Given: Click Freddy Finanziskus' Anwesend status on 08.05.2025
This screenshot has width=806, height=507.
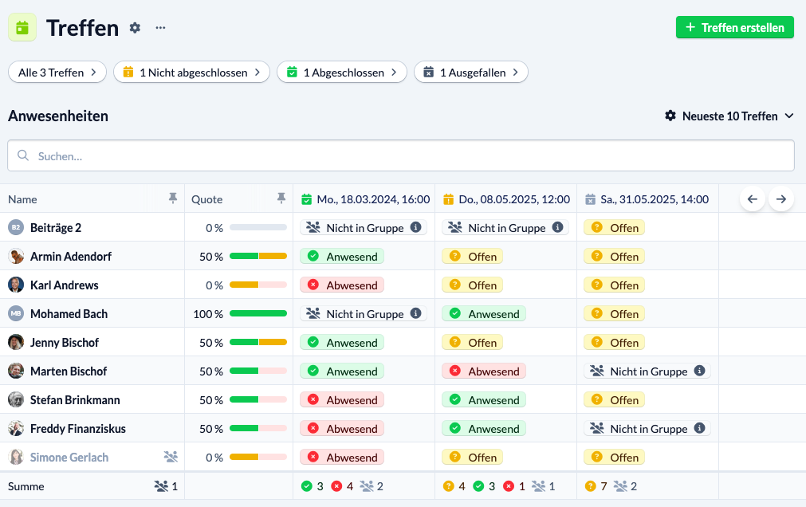Looking at the screenshot, I should point(484,428).
